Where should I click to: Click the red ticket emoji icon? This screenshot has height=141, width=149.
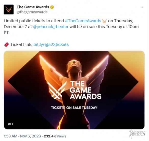(6, 45)
